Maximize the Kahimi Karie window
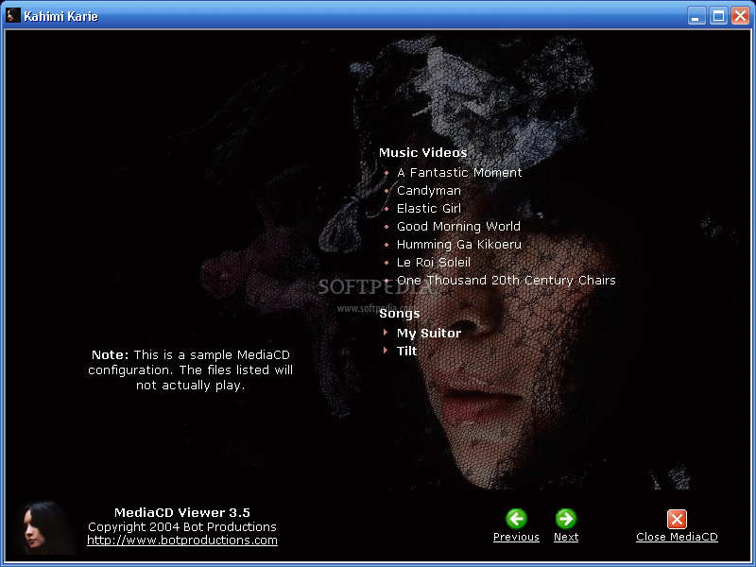756x567 pixels. [718, 16]
